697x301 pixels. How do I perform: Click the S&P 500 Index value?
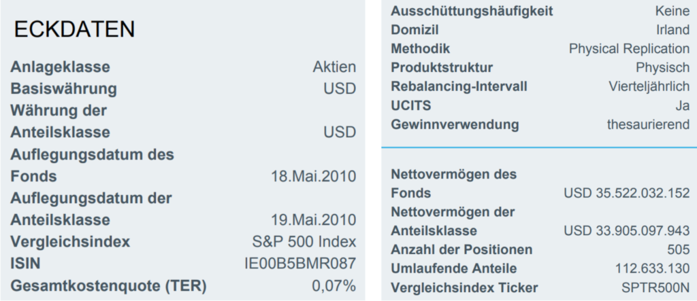[300, 242]
